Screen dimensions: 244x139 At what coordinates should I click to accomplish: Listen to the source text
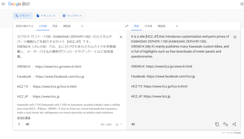[27, 124]
